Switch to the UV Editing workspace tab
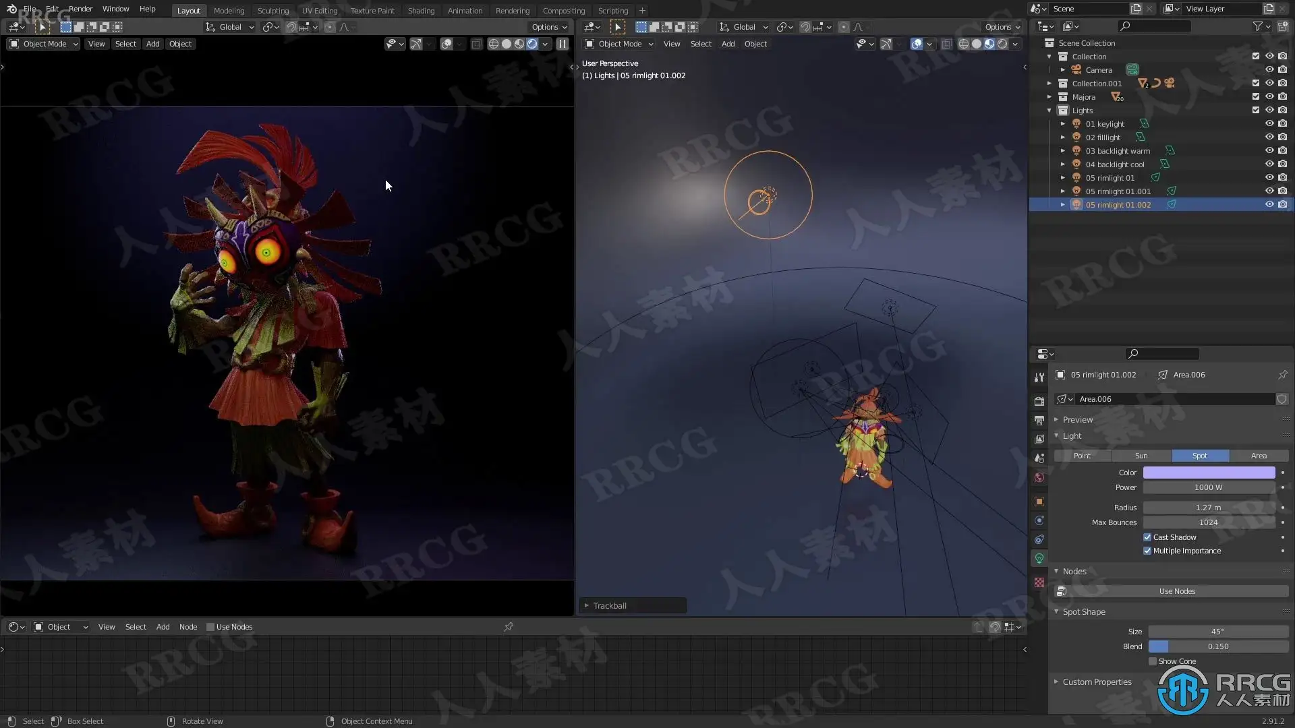1295x728 pixels. [320, 10]
